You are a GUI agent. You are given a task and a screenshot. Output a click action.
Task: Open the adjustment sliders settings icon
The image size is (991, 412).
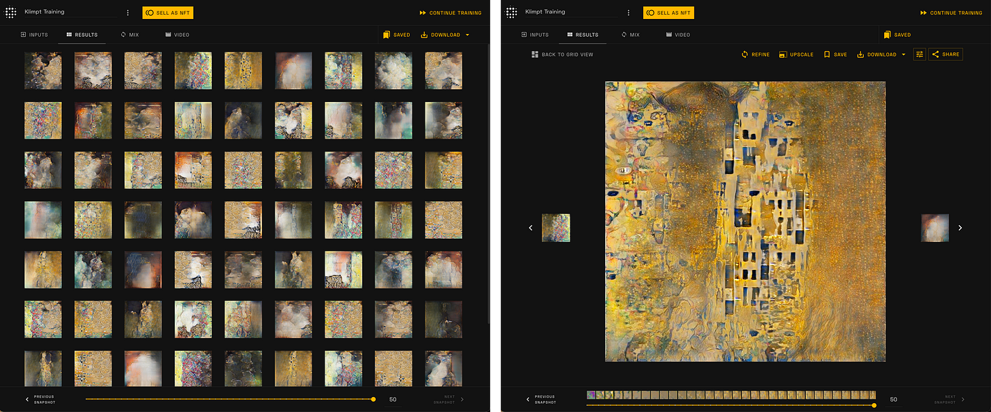click(x=920, y=54)
